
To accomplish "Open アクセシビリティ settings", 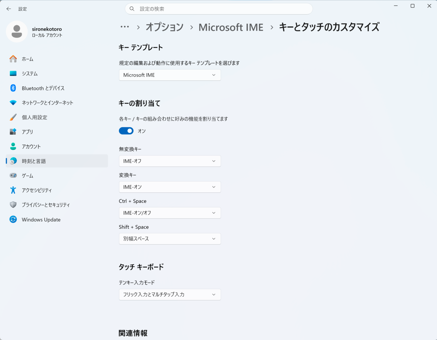I will pyautogui.click(x=57, y=190).
